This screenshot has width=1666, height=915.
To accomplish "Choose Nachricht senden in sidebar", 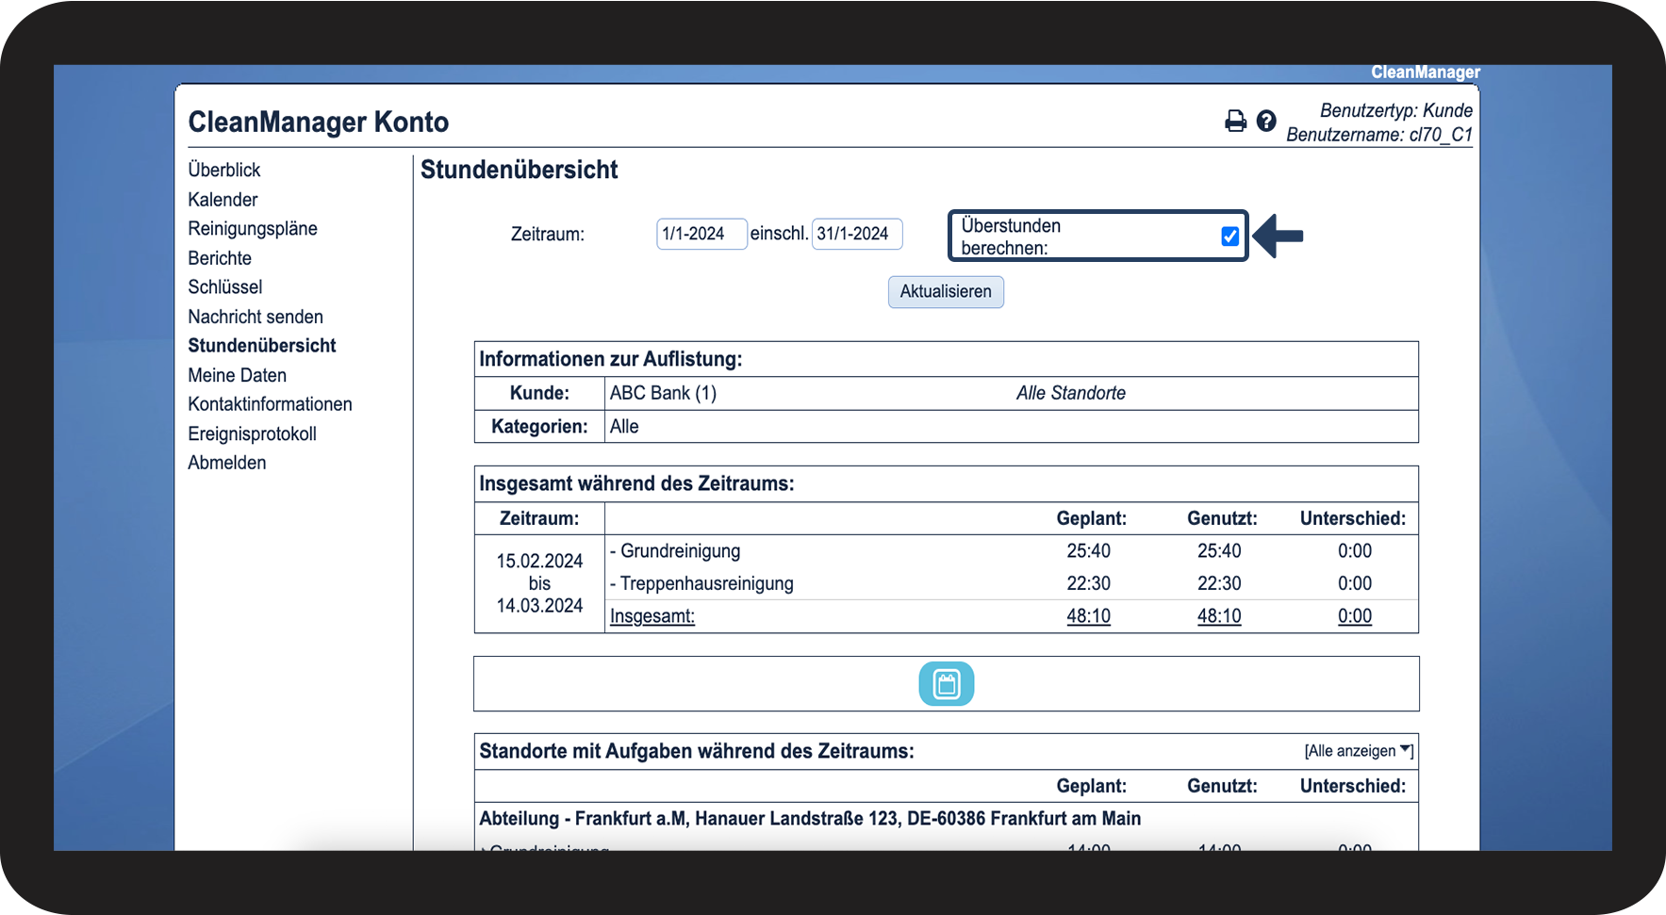I will coord(256,317).
